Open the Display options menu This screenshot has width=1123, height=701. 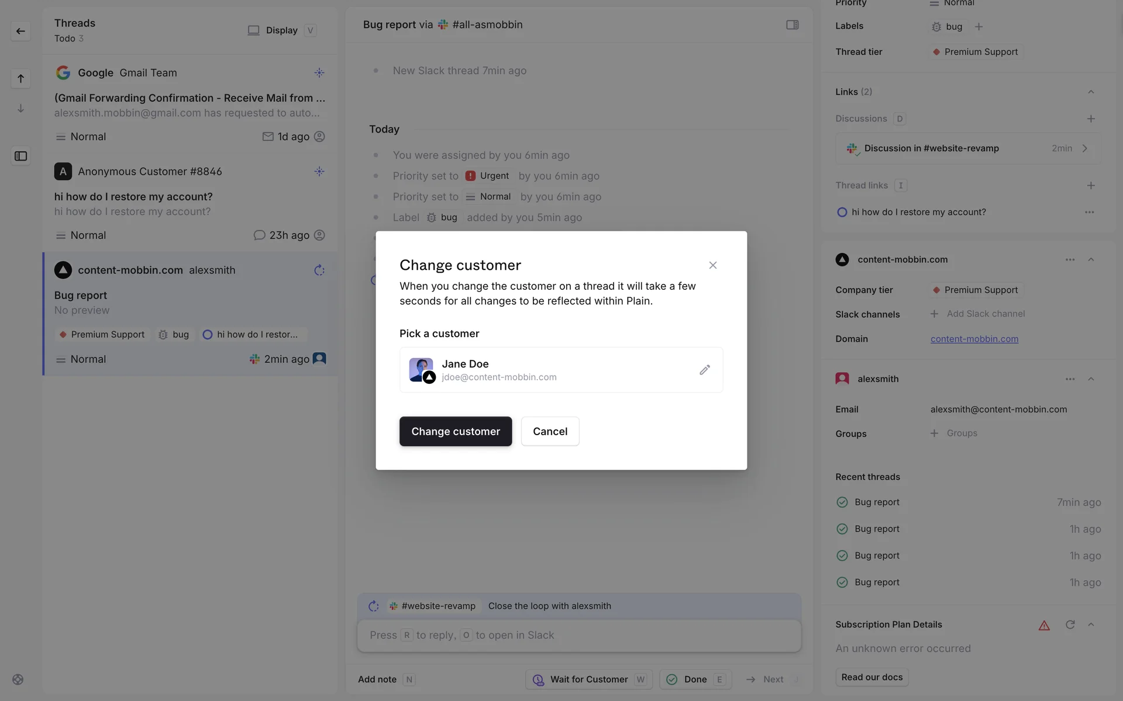(281, 30)
